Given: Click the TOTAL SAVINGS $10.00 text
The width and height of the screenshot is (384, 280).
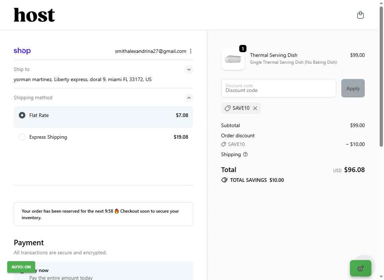Looking at the screenshot, I should [x=257, y=180].
